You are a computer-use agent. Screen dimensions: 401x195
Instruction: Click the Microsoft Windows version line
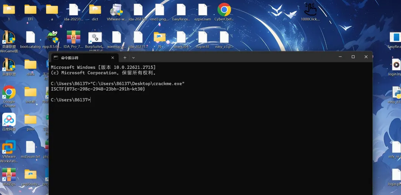click(103, 67)
